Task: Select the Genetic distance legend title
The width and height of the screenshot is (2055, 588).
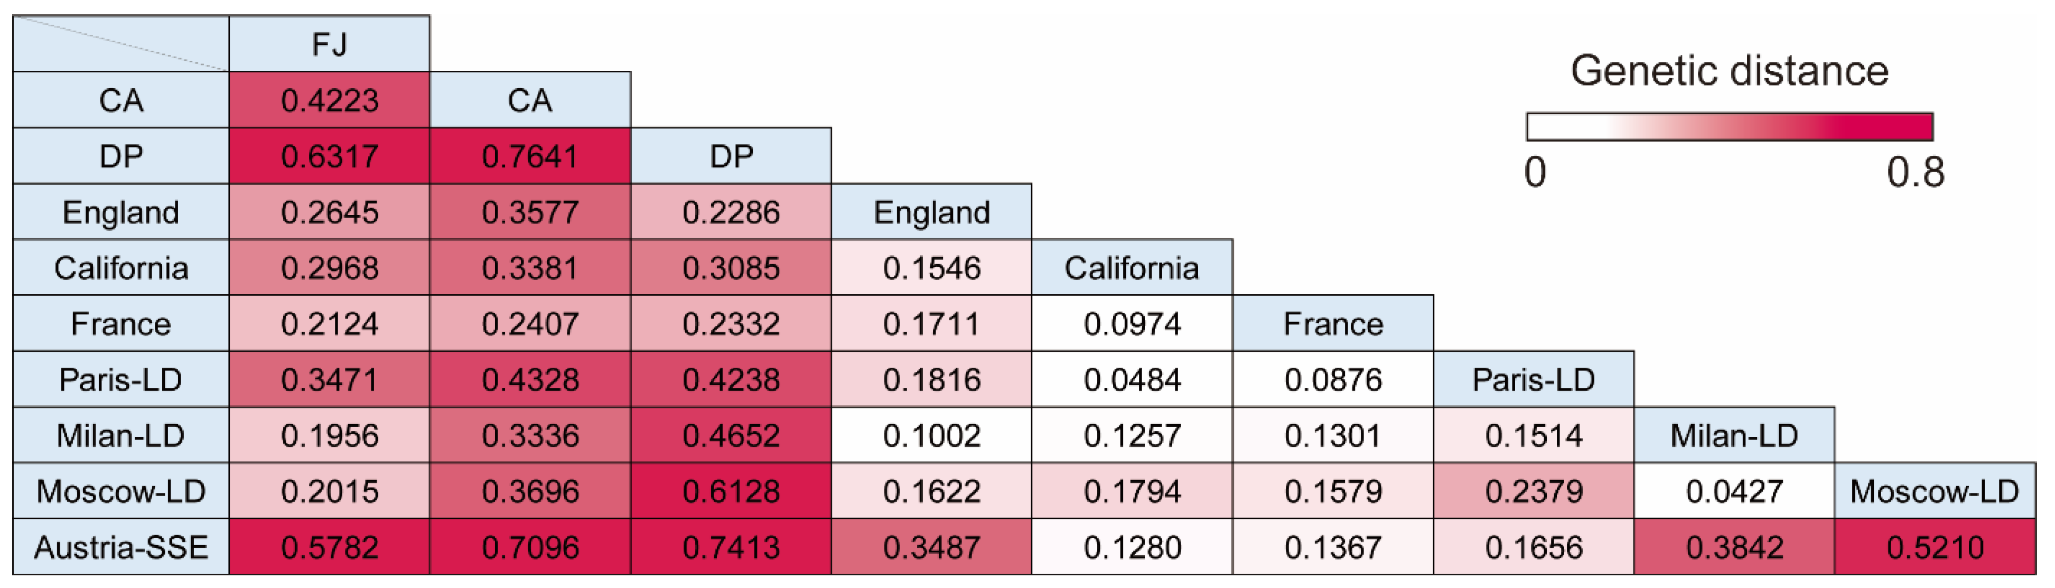Action: pyautogui.click(x=1729, y=71)
